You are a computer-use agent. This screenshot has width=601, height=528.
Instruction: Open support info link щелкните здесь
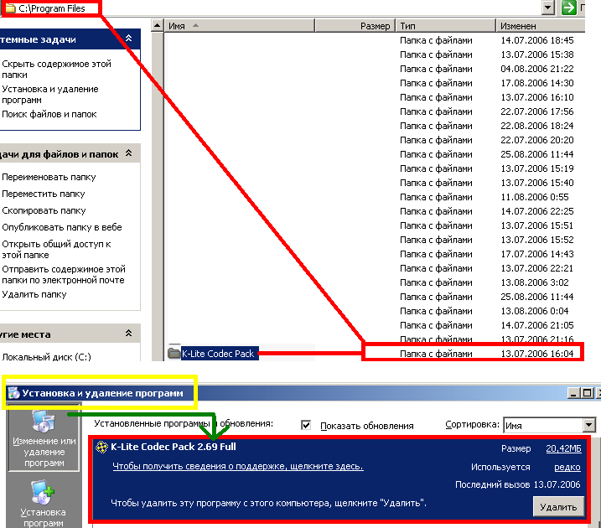238,466
